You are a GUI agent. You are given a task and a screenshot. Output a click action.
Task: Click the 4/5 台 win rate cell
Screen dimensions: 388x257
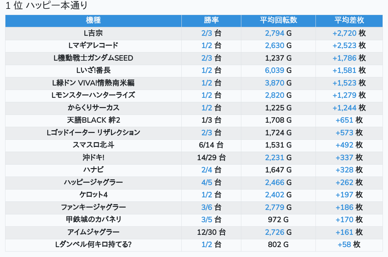click(211, 182)
